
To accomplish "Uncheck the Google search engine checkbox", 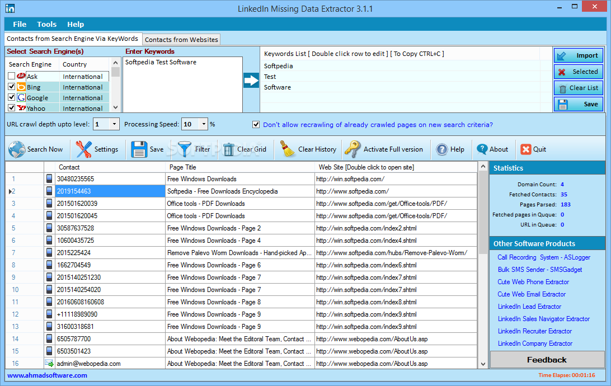I will [x=11, y=97].
